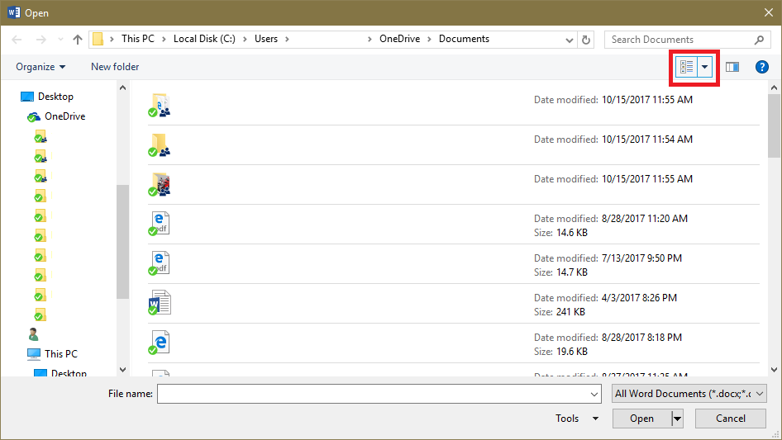Select first folder modified 10/15/2017 11:55 AM

453,105
